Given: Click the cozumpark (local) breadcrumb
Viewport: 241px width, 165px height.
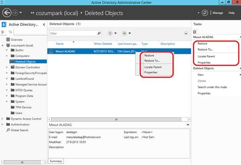Looking at the screenshot, I should pyautogui.click(x=57, y=13).
